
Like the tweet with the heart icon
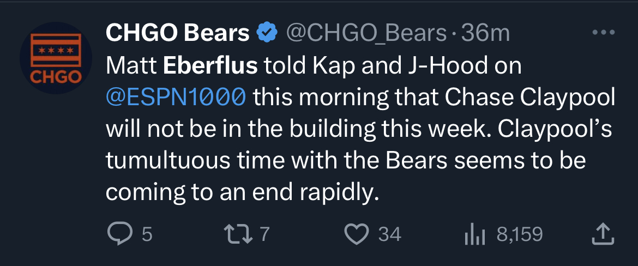tap(357, 235)
